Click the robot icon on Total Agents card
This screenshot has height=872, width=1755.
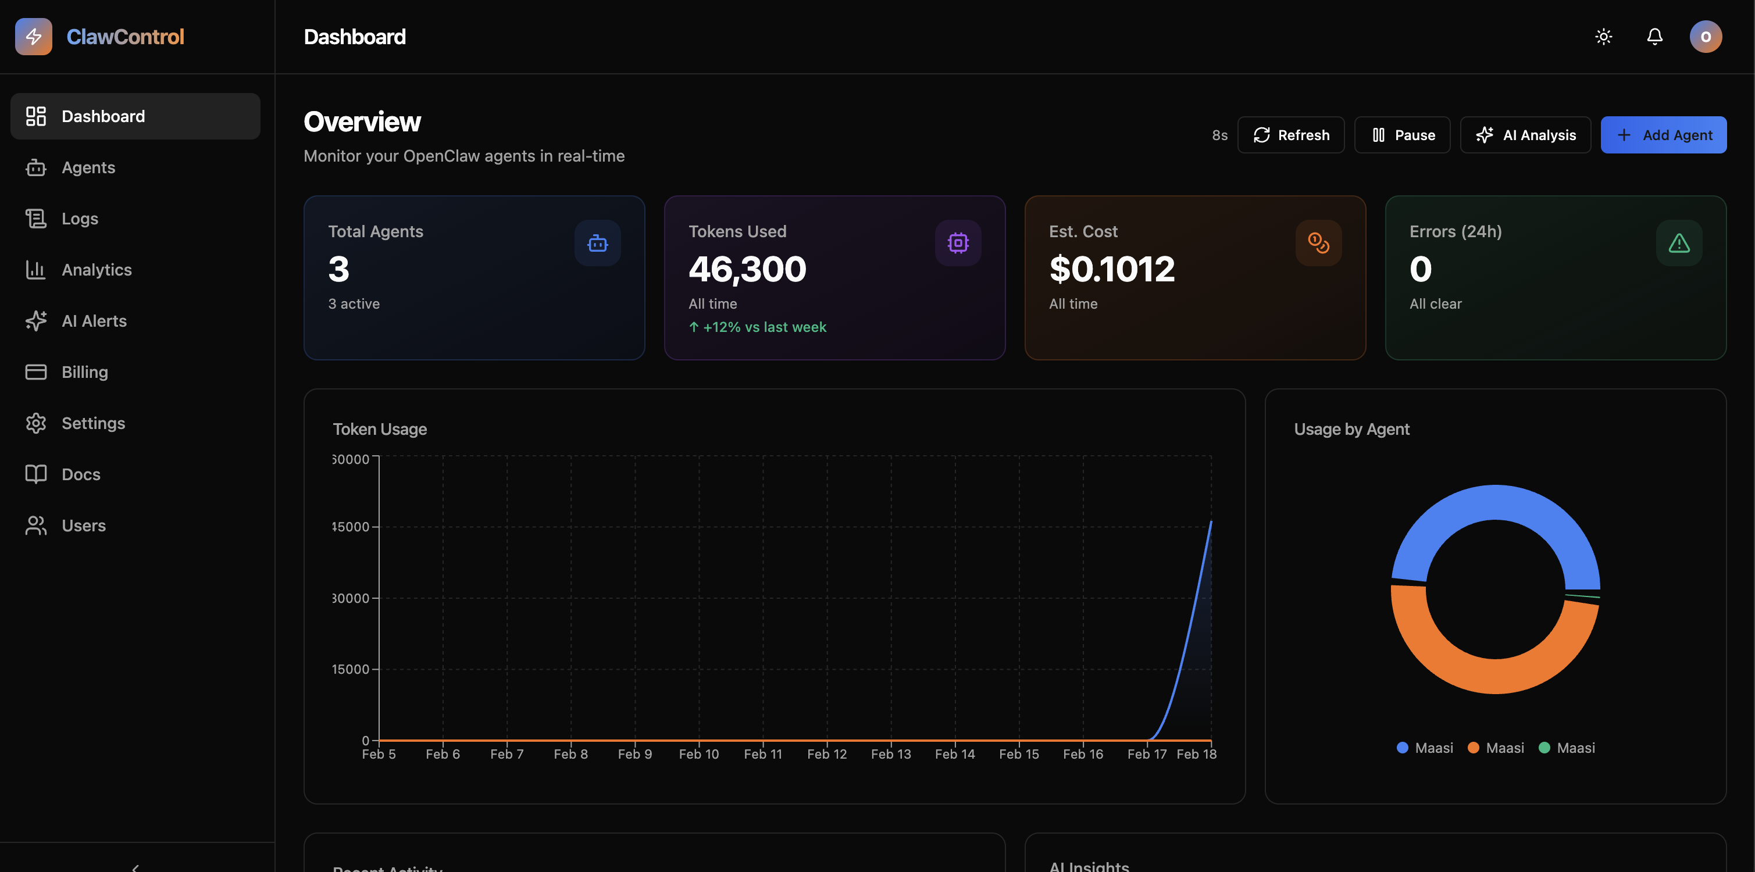click(x=597, y=243)
